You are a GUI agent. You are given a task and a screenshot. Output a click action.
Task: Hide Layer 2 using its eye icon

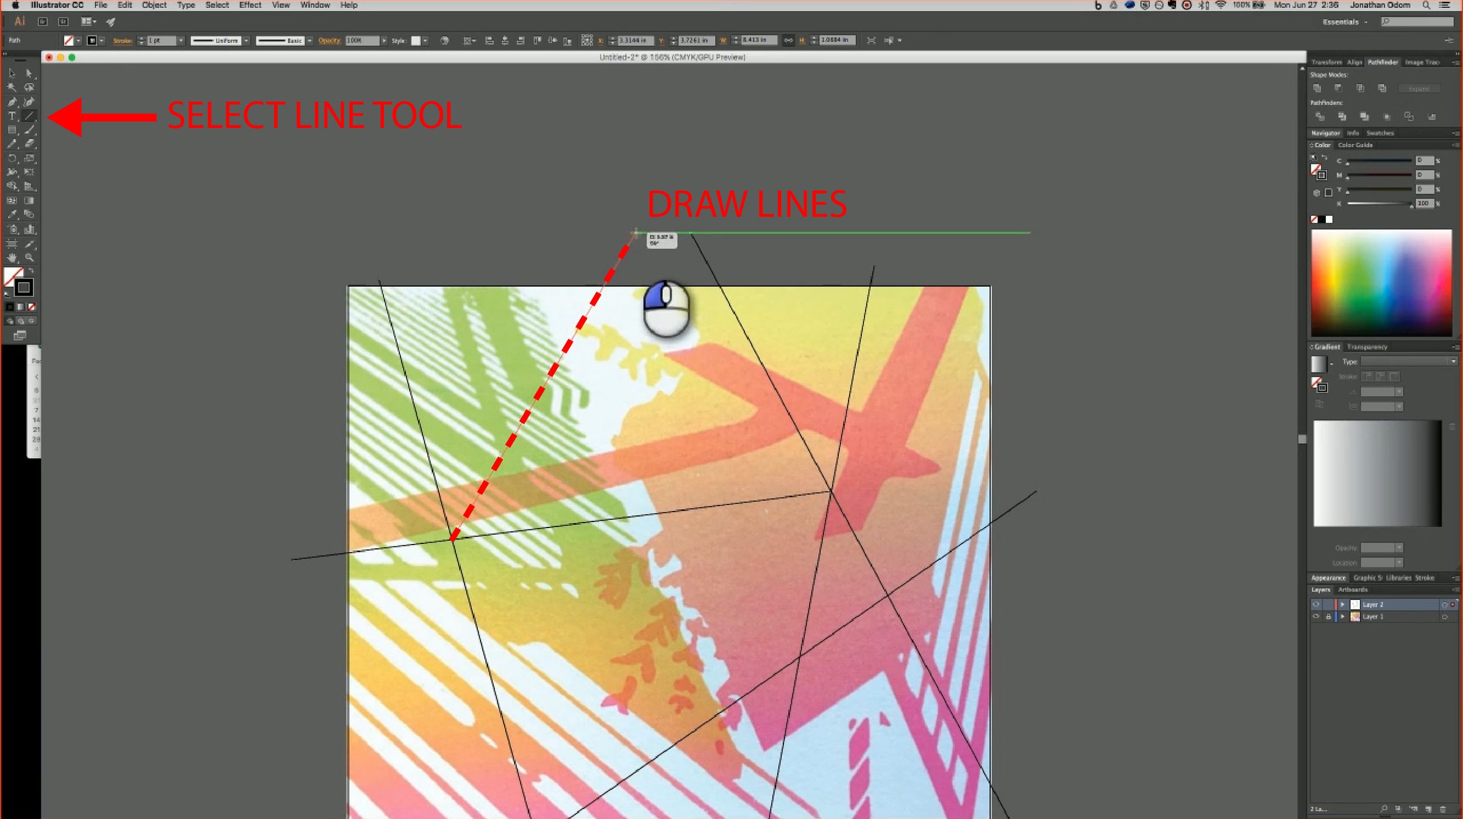1315,604
